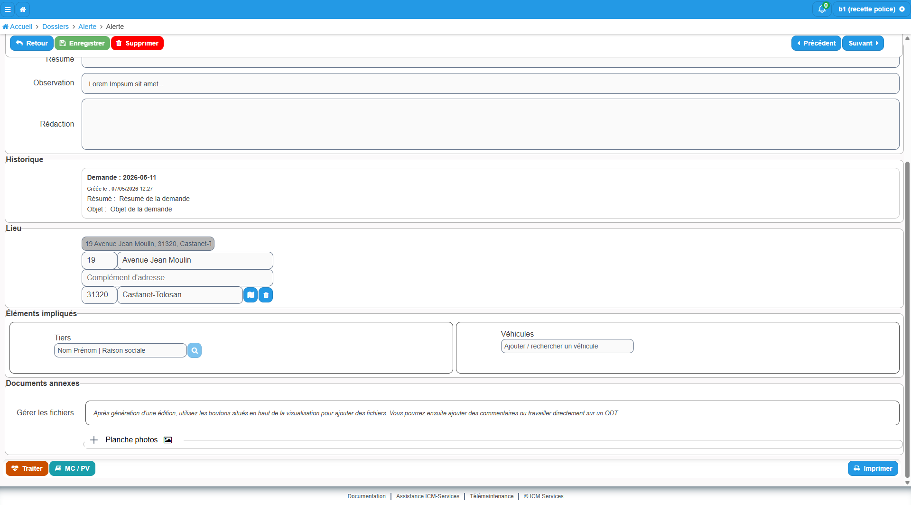Click the Planche photos image icon
Screen dimensions: 911x512
point(167,440)
